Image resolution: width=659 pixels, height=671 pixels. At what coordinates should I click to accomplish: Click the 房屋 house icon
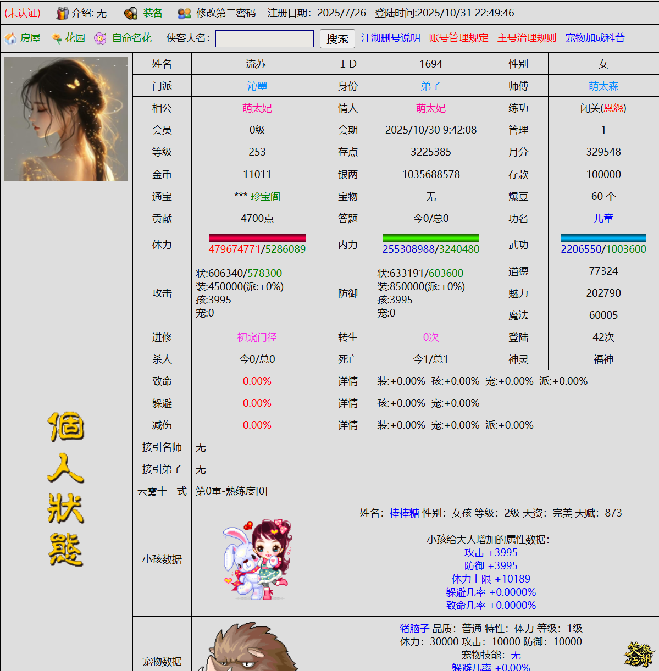(x=10, y=38)
